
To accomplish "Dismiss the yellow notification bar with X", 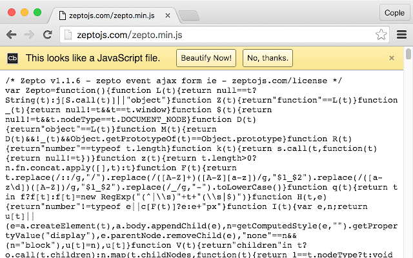I will 392,58.
